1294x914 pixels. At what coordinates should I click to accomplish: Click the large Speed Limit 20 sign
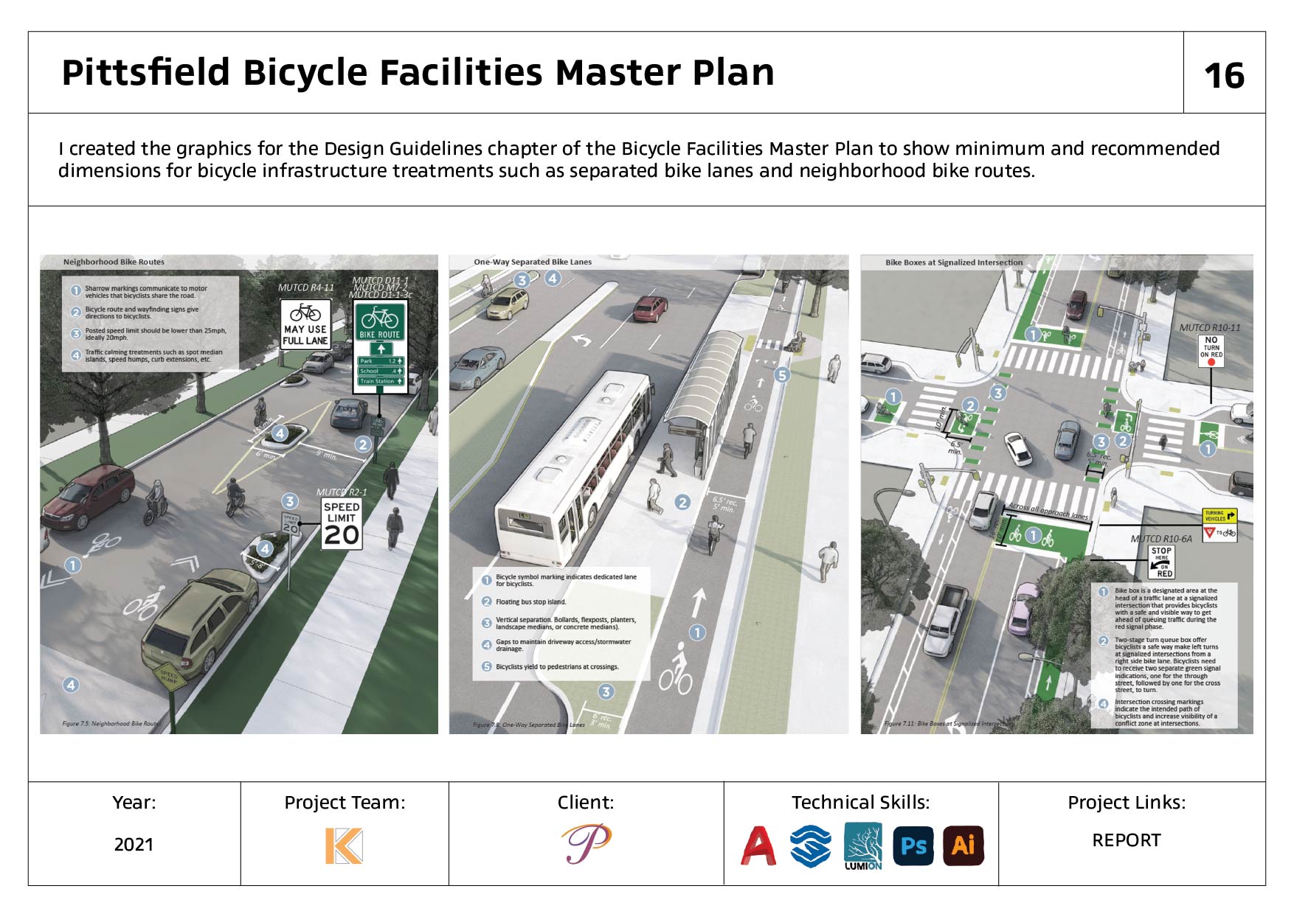pyautogui.click(x=342, y=524)
